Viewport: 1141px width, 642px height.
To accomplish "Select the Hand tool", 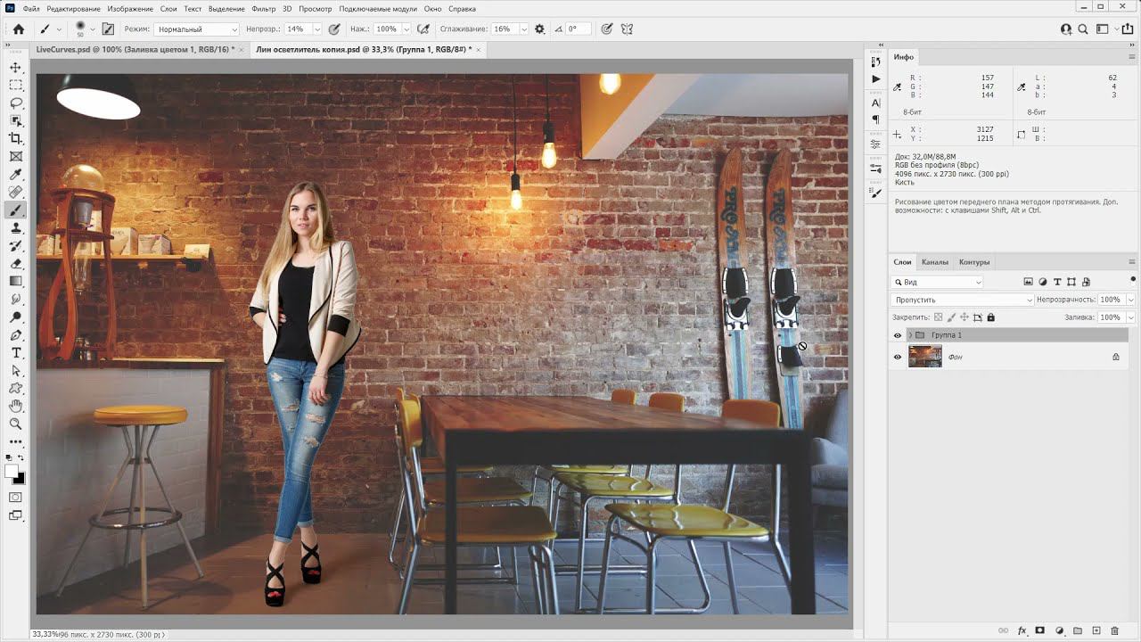I will pos(16,407).
